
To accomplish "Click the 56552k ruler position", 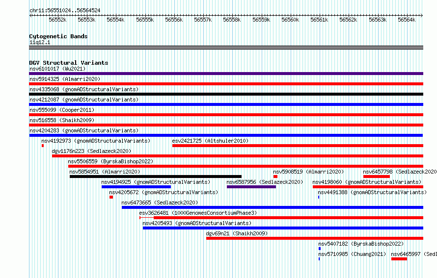I will point(57,20).
